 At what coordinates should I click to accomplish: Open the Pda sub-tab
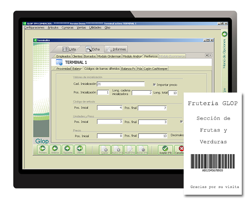click(x=139, y=69)
